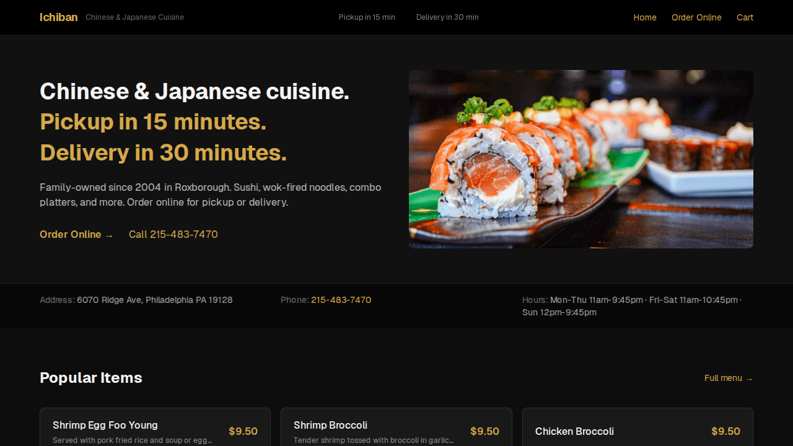Screen dimensions: 793x446
Task: Select Home in the top navigation
Action: tap(645, 17)
